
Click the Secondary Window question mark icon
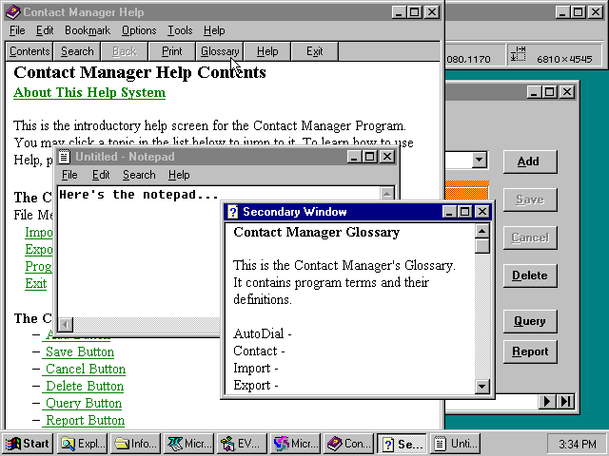[x=232, y=212]
